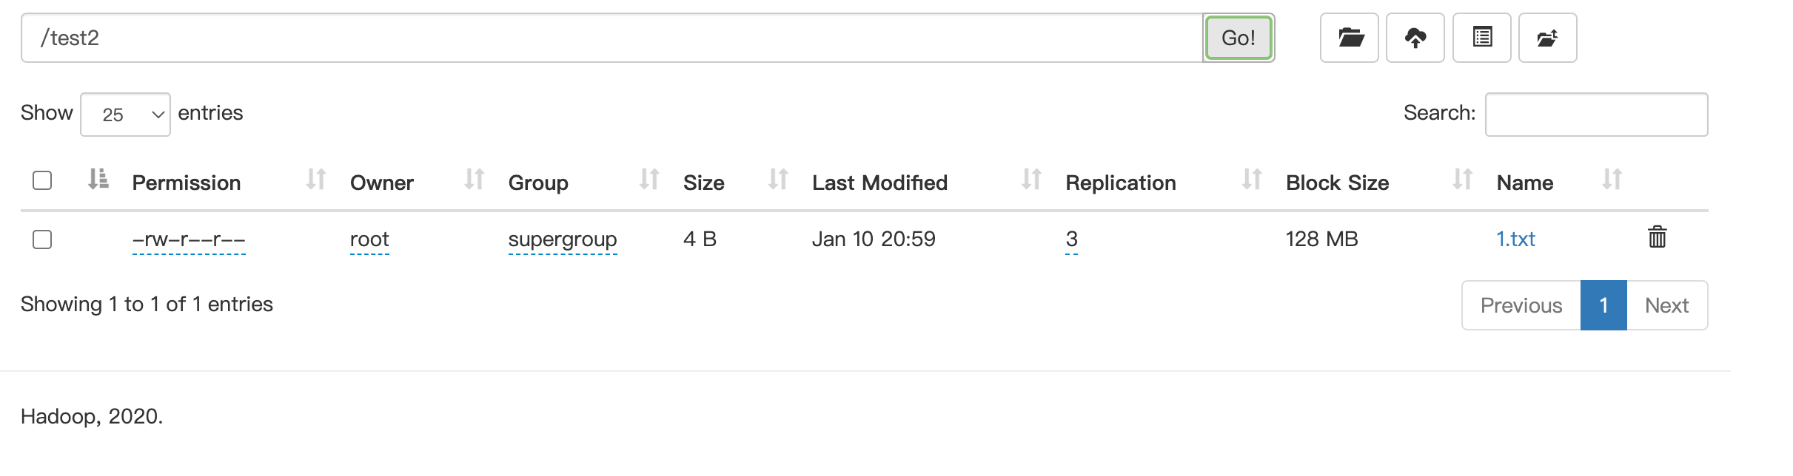Open the 1.txt file link
Viewport: 1793px width, 476px height.
(x=1515, y=239)
